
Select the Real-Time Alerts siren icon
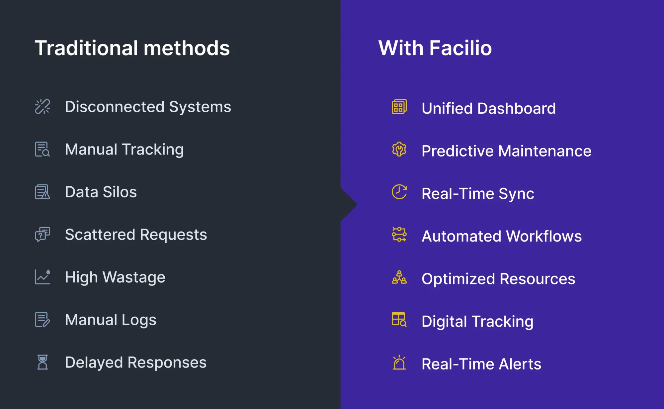[399, 362]
